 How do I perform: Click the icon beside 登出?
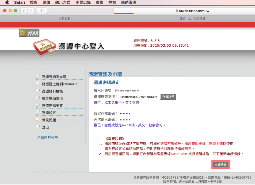pos(38,127)
